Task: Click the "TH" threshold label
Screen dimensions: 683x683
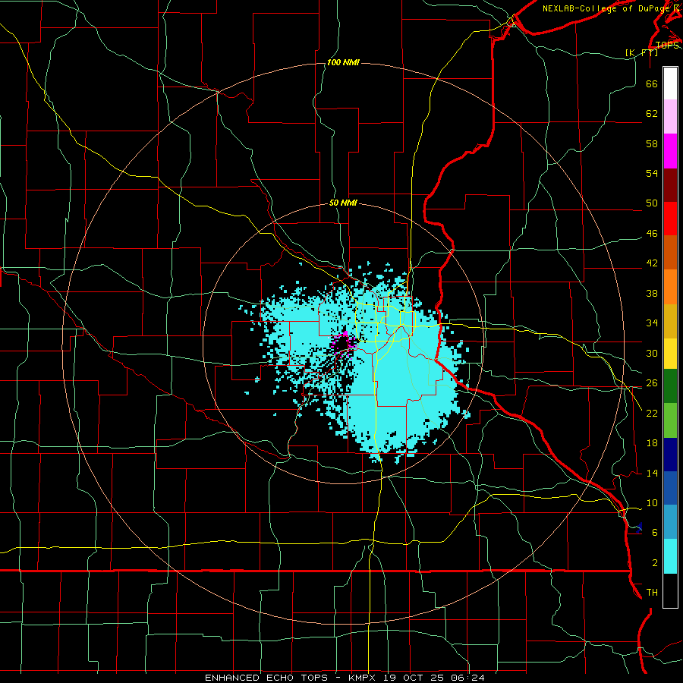Action: (652, 593)
